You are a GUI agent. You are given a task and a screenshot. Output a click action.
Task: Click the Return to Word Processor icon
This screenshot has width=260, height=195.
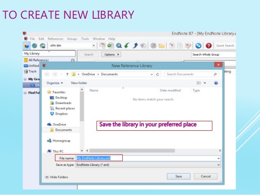(x=188, y=46)
